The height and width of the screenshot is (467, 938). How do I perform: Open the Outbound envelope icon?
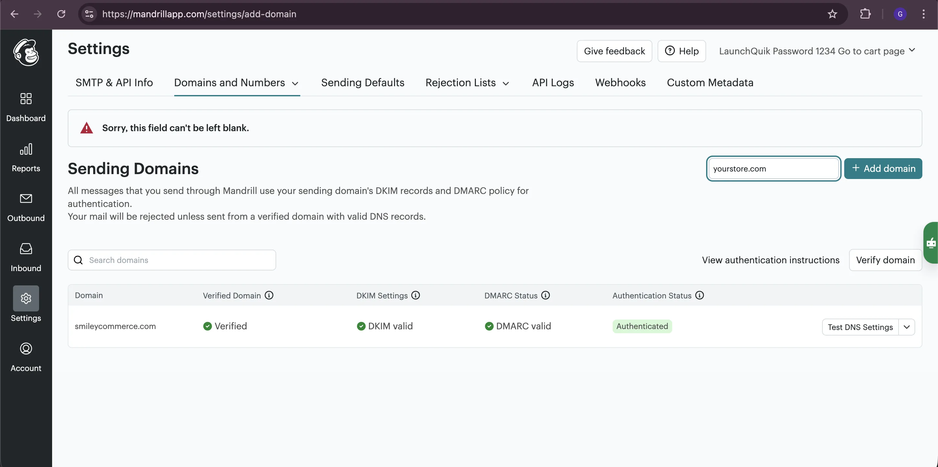click(x=26, y=199)
